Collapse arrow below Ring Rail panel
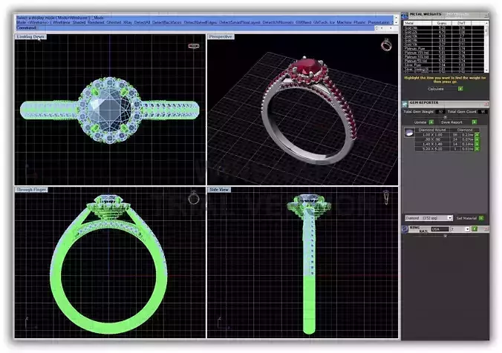Screen dimensions: 502x353 tap(445, 236)
